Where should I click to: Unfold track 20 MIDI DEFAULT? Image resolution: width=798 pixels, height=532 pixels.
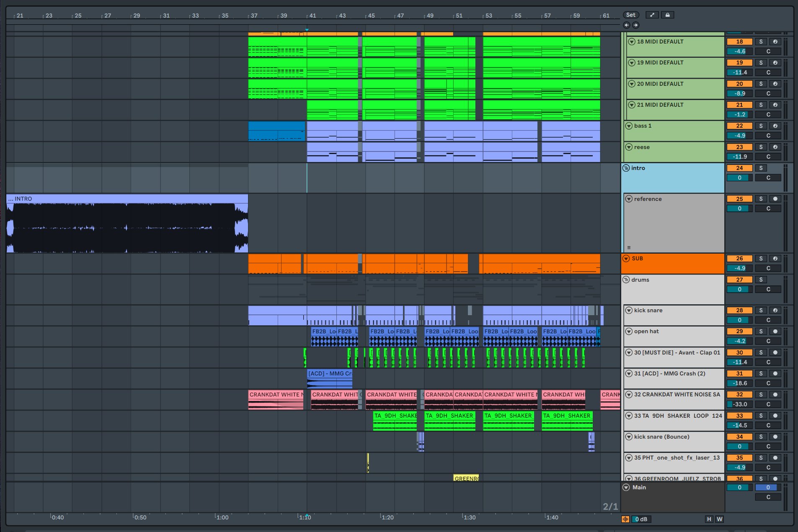(632, 84)
